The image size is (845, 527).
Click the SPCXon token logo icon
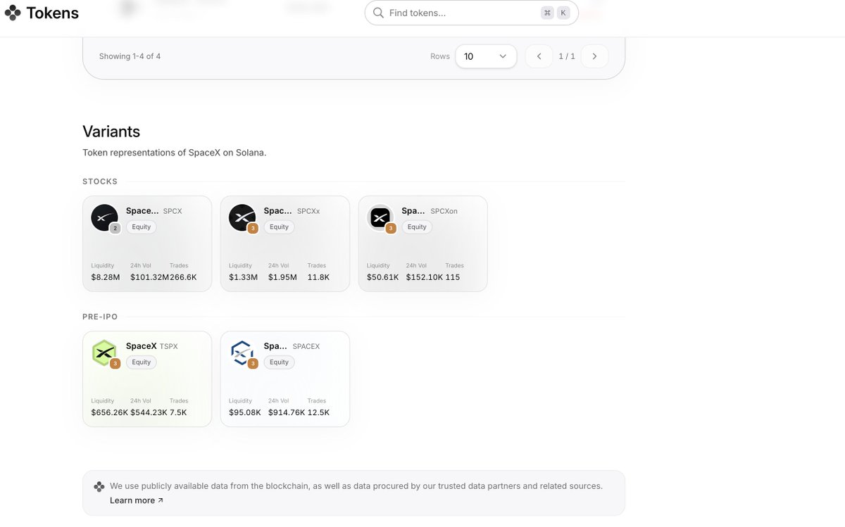click(380, 217)
